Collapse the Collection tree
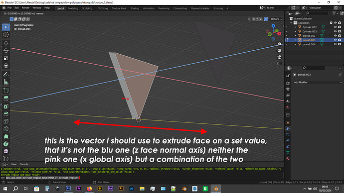This screenshot has width=344, height=193. pyautogui.click(x=291, y=23)
